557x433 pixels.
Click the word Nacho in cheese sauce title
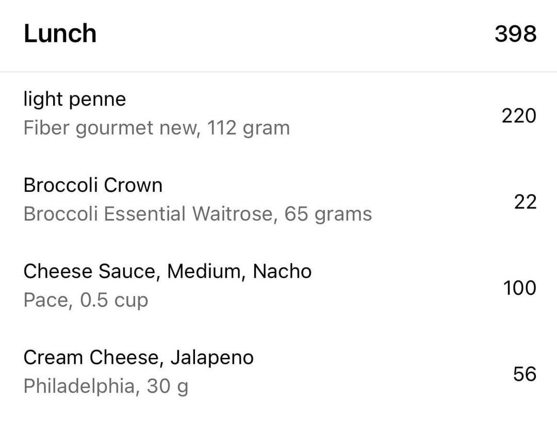pyautogui.click(x=282, y=271)
